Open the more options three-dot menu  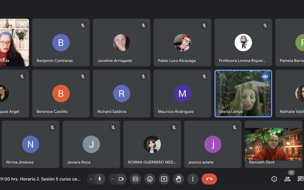193,179
